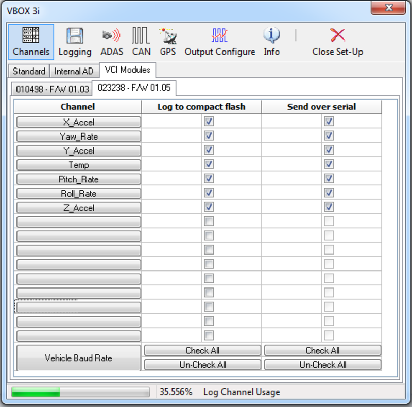Click the Vehicle Baud Rate button
The image size is (412, 407).
pos(78,358)
